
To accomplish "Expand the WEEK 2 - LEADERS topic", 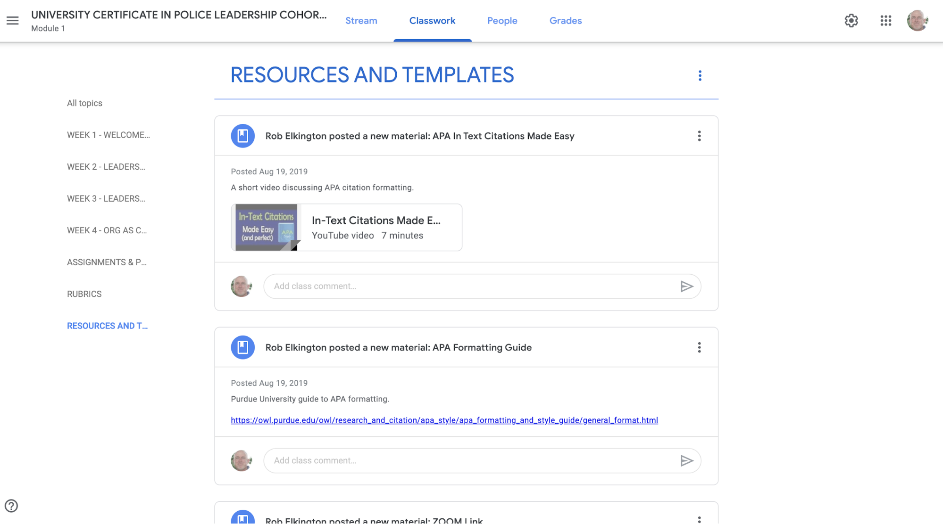I will [107, 166].
